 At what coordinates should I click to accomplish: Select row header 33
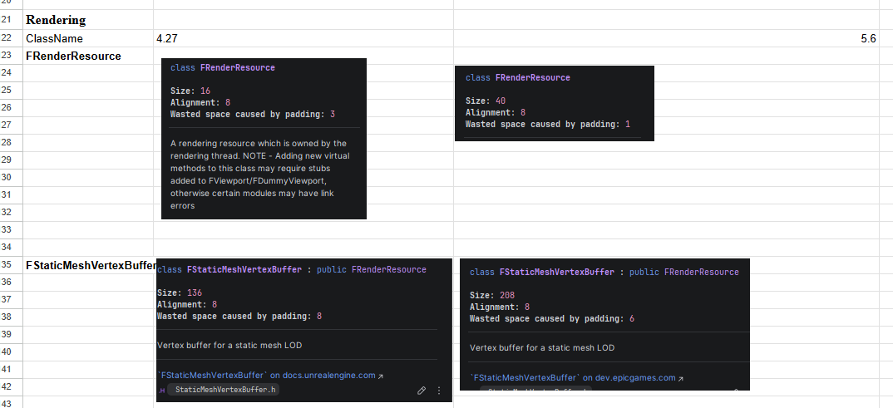[12, 230]
